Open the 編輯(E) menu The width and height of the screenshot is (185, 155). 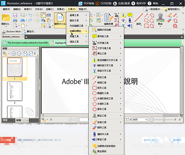(17, 9)
